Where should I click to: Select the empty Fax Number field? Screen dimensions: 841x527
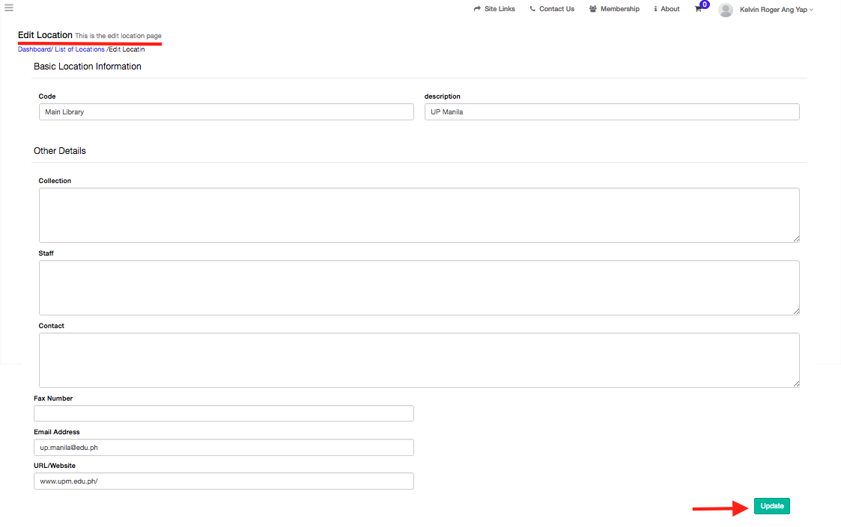coord(223,413)
